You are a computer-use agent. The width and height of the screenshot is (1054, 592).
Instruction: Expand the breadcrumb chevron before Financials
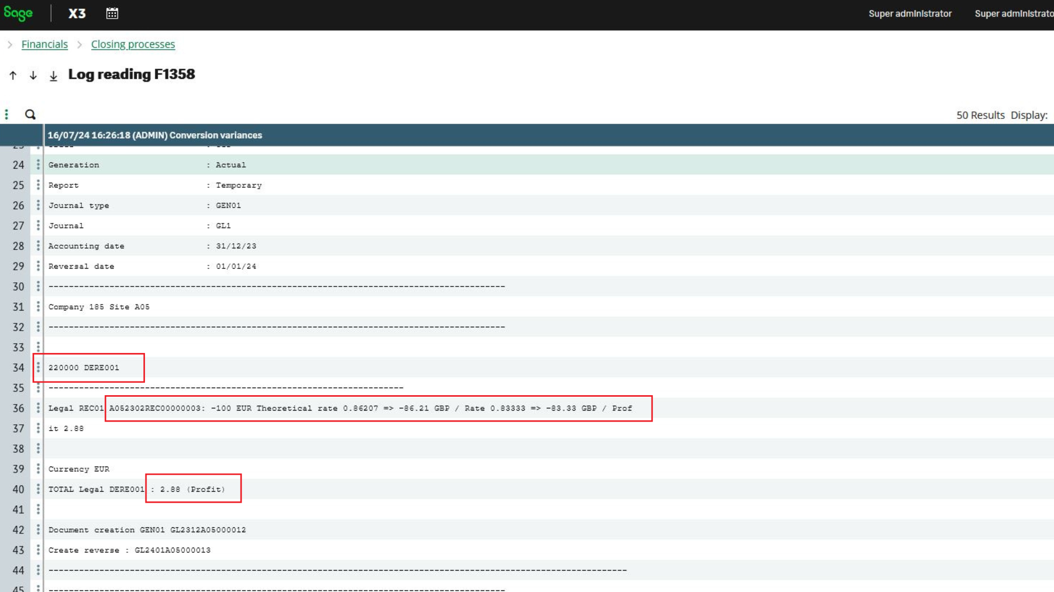click(x=10, y=44)
